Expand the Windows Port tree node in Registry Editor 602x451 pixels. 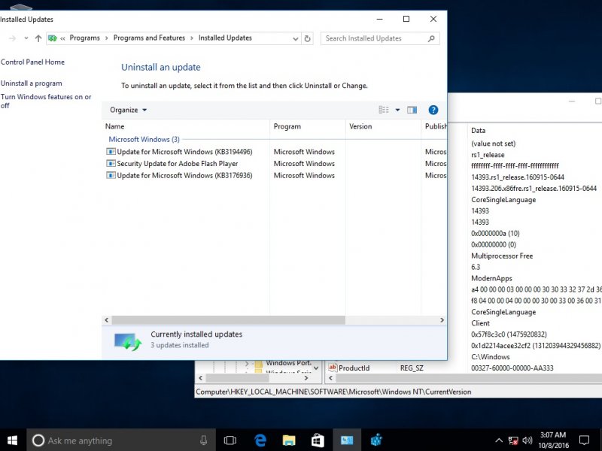tap(247, 363)
